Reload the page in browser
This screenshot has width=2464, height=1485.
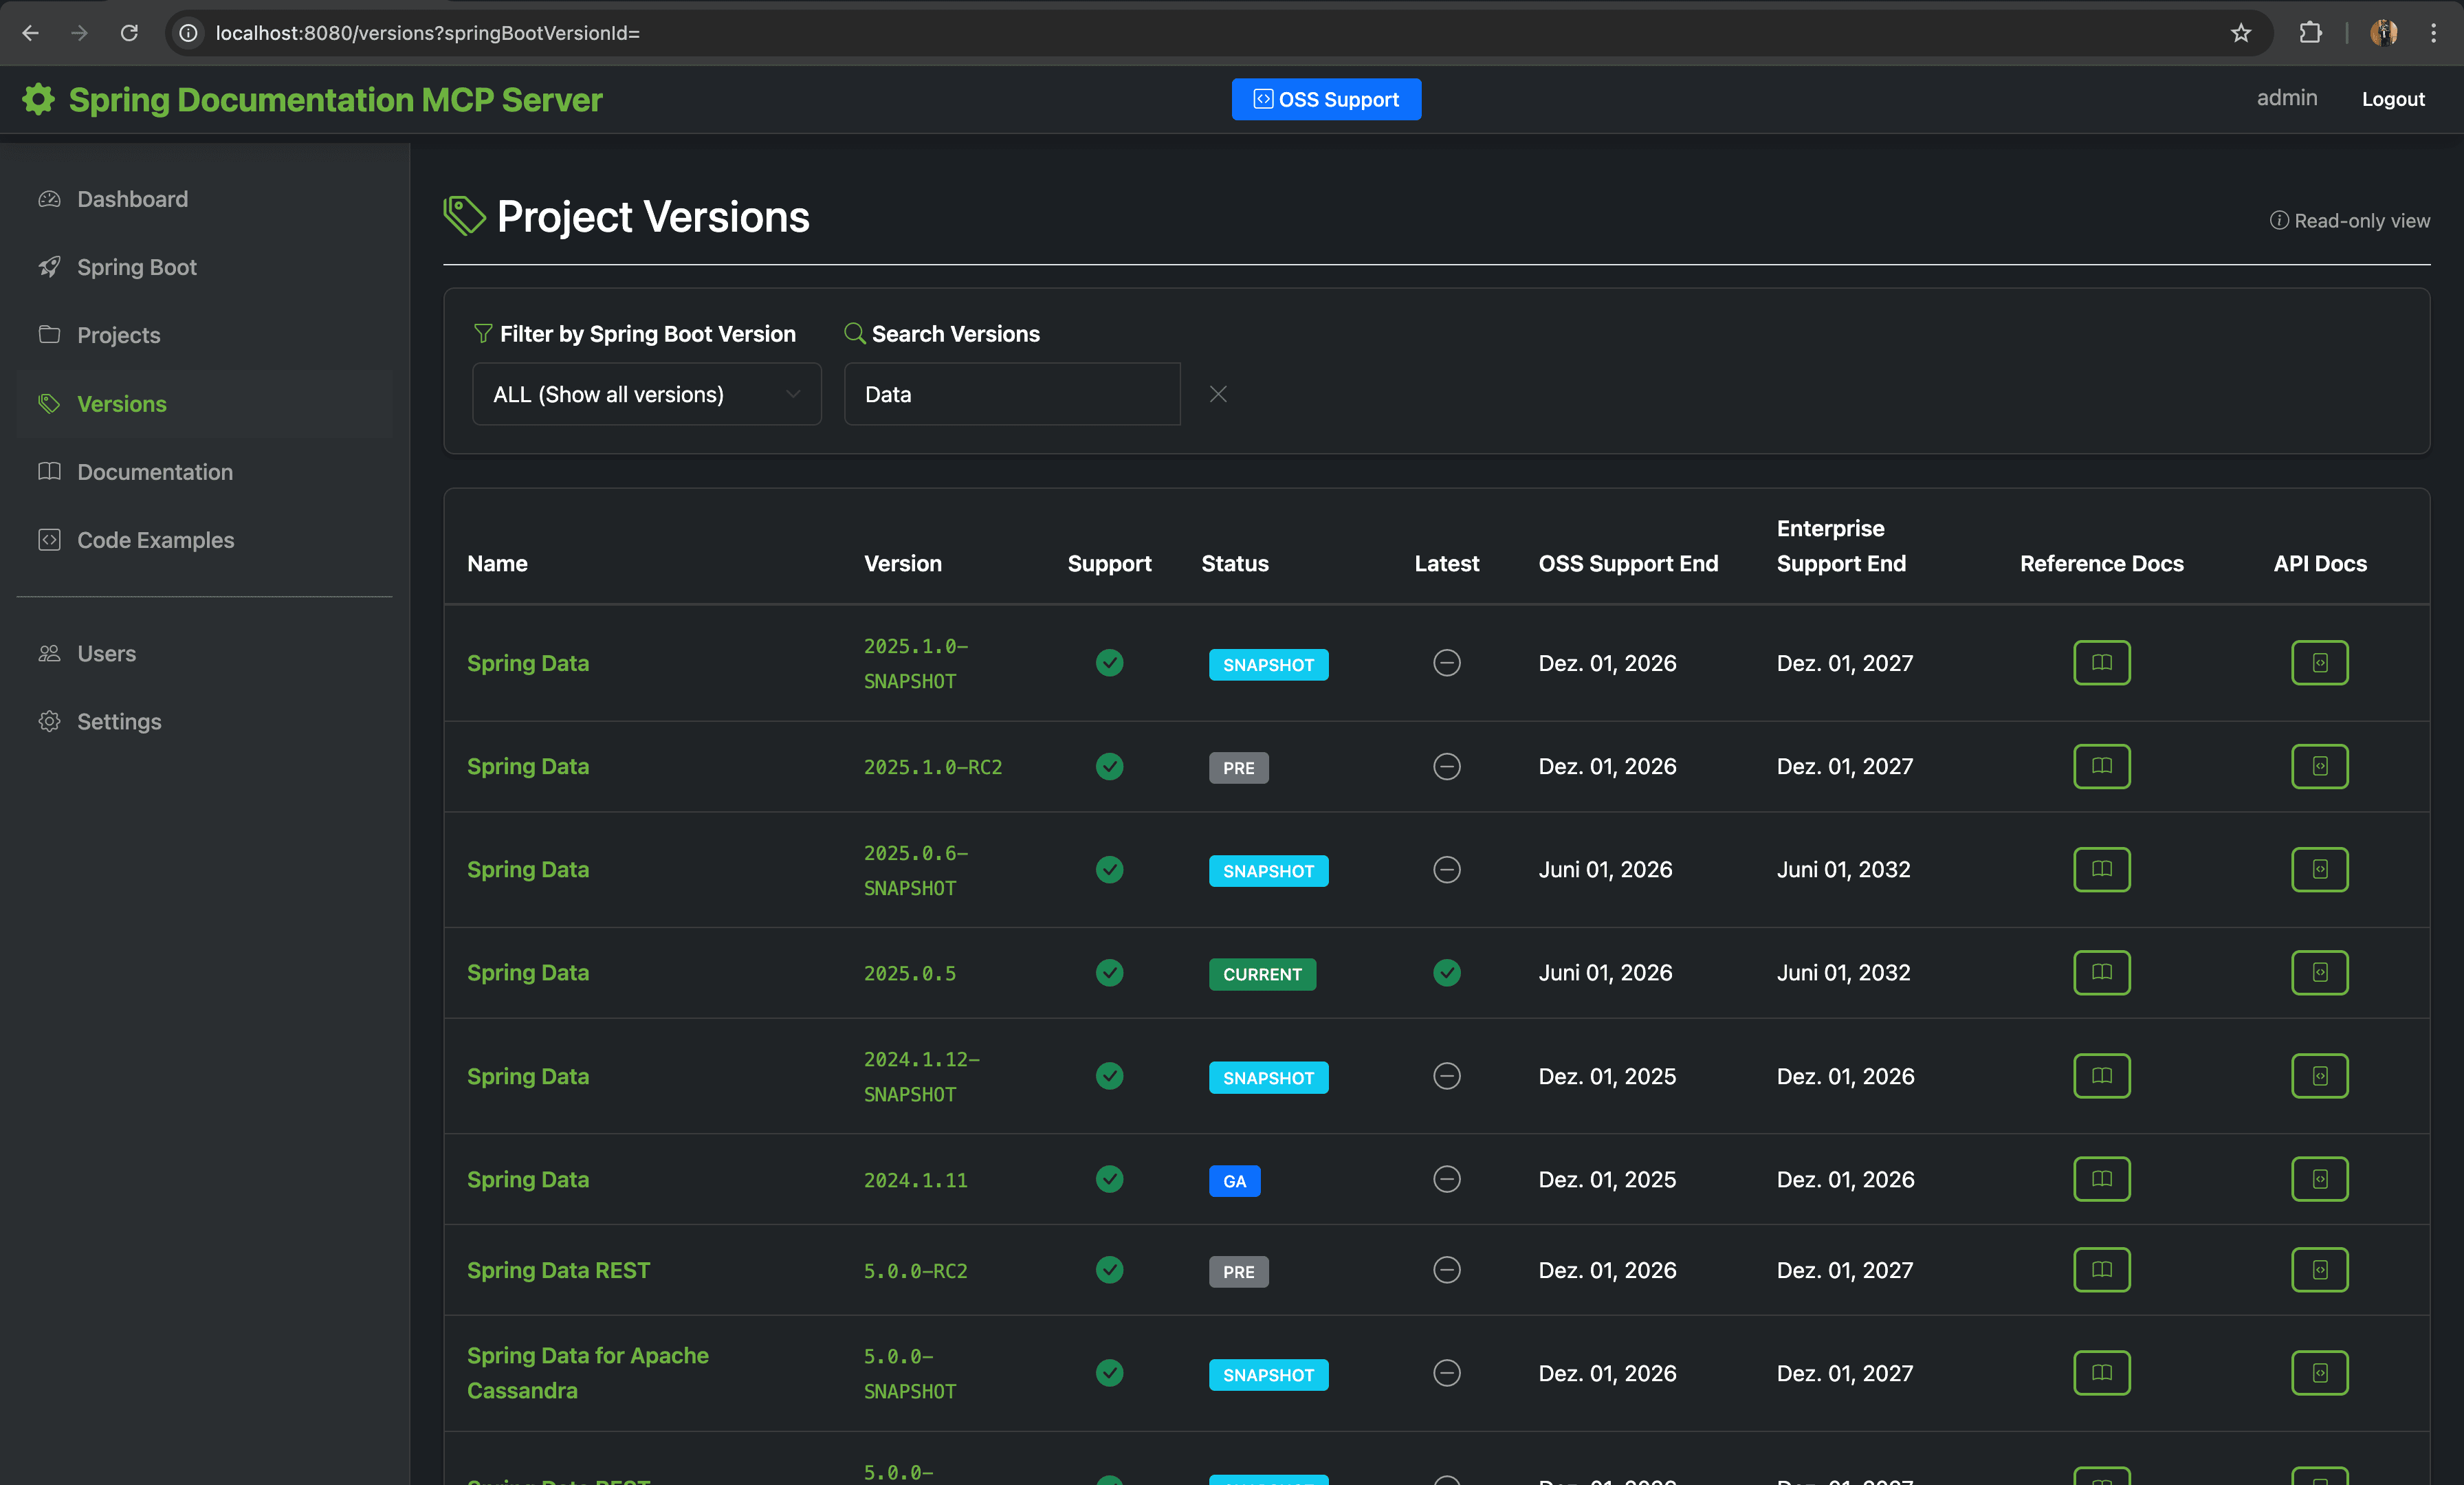tap(129, 33)
